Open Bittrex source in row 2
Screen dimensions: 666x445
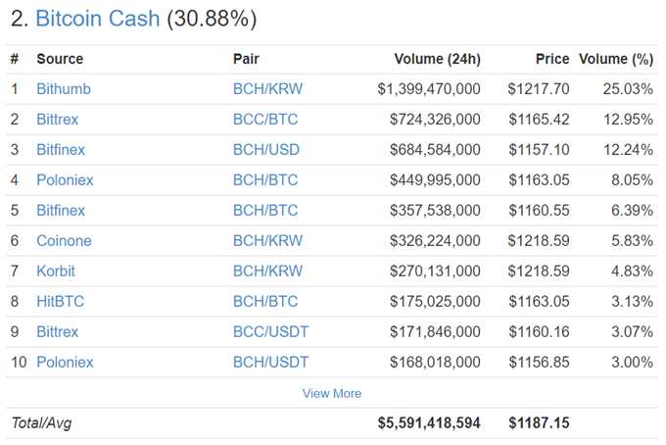pyautogui.click(x=58, y=119)
